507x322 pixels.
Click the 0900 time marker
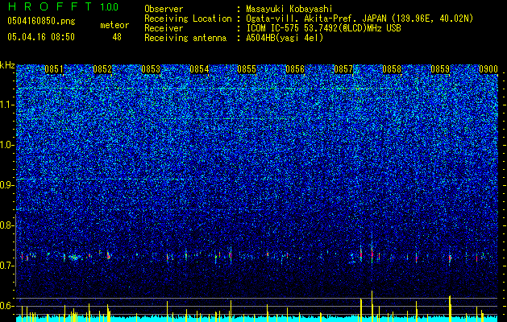coord(488,69)
